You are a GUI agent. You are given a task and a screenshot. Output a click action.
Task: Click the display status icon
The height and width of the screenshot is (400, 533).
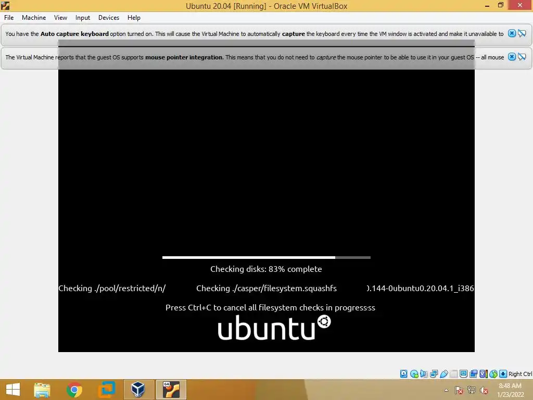(463, 374)
